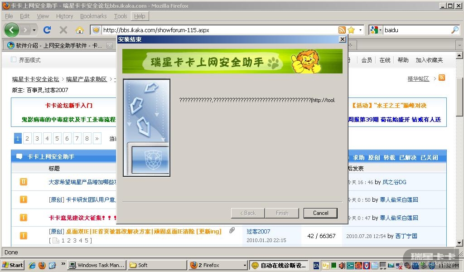Click the » next pages button
The width and height of the screenshot is (464, 272).
(x=97, y=139)
